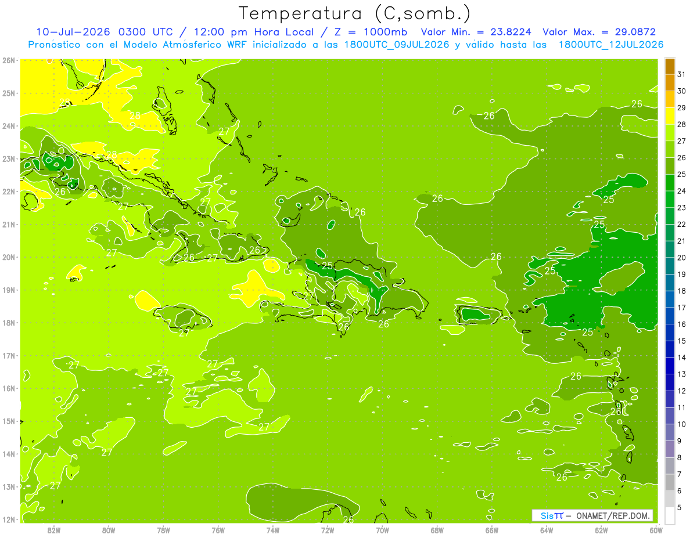Click the '20N' latitude axis label
Viewport: 697px width, 538px height.
(x=8, y=257)
